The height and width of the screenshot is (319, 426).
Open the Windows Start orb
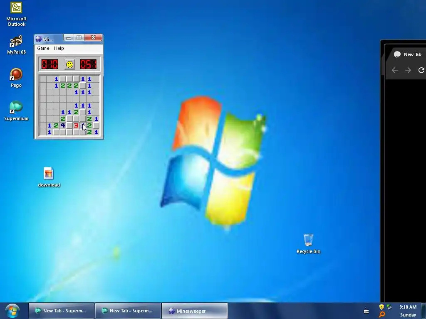coord(12,311)
